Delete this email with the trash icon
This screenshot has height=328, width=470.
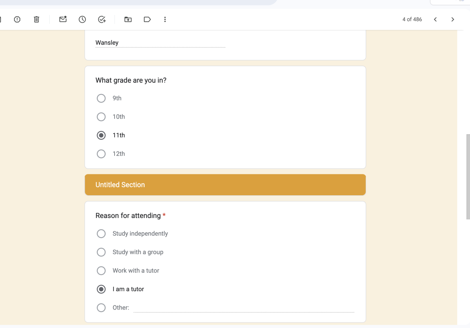[36, 19]
